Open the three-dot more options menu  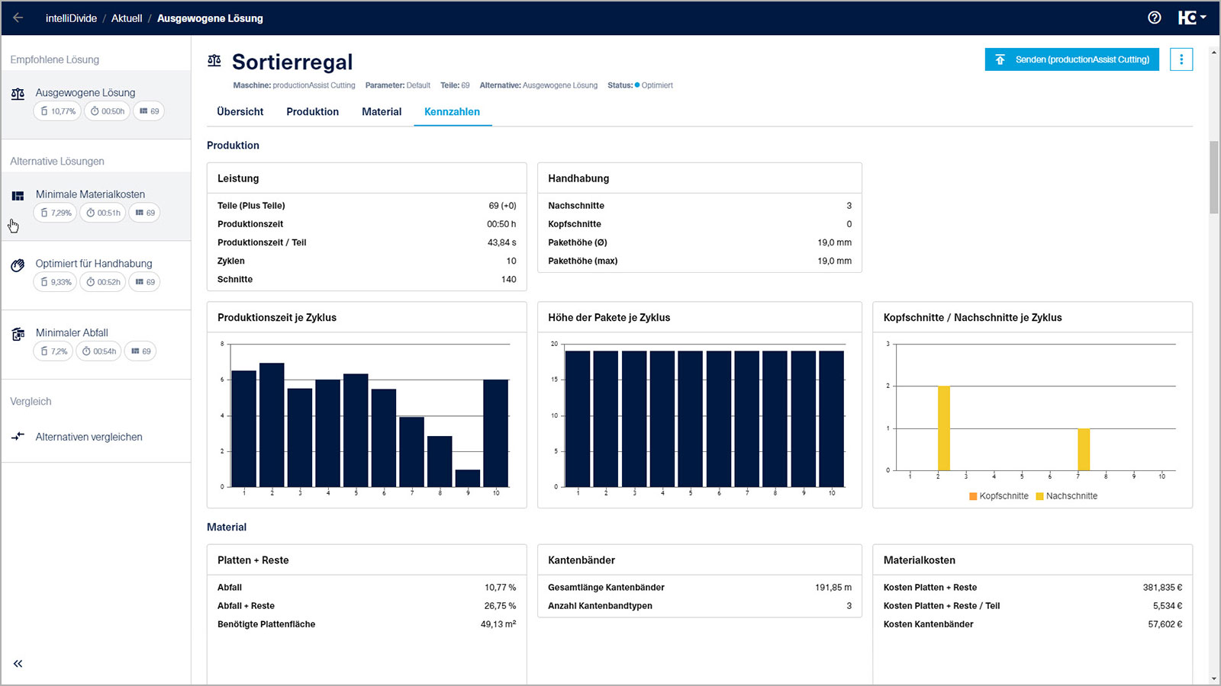1181,59
